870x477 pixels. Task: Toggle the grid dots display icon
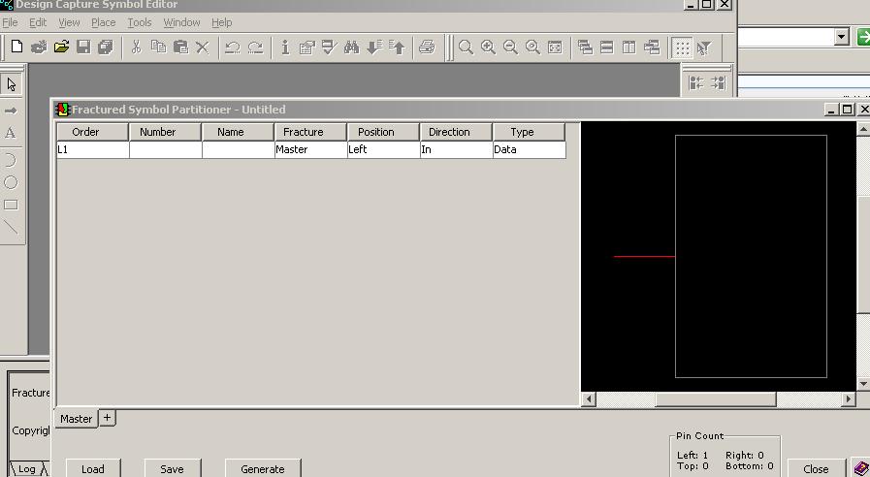point(682,48)
